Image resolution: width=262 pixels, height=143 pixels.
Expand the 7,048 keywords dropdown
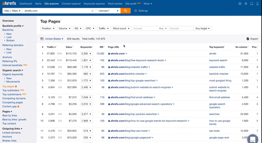[x=86, y=97]
